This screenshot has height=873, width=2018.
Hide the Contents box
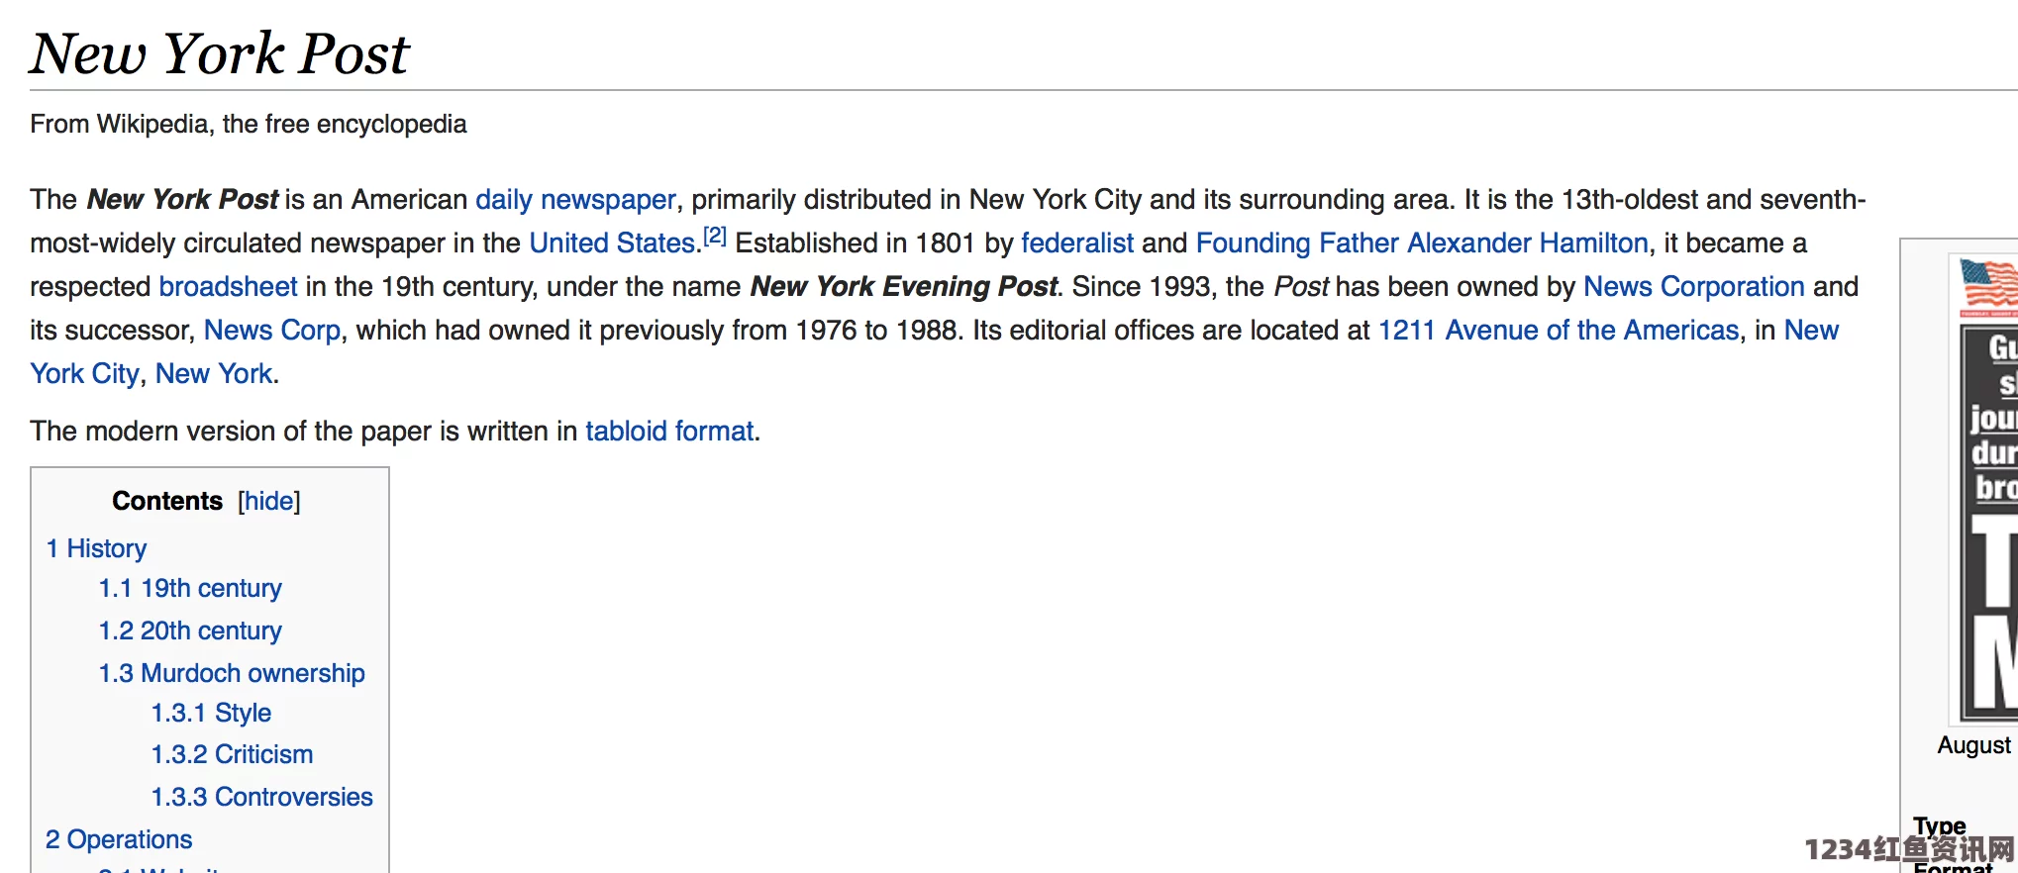click(x=269, y=501)
